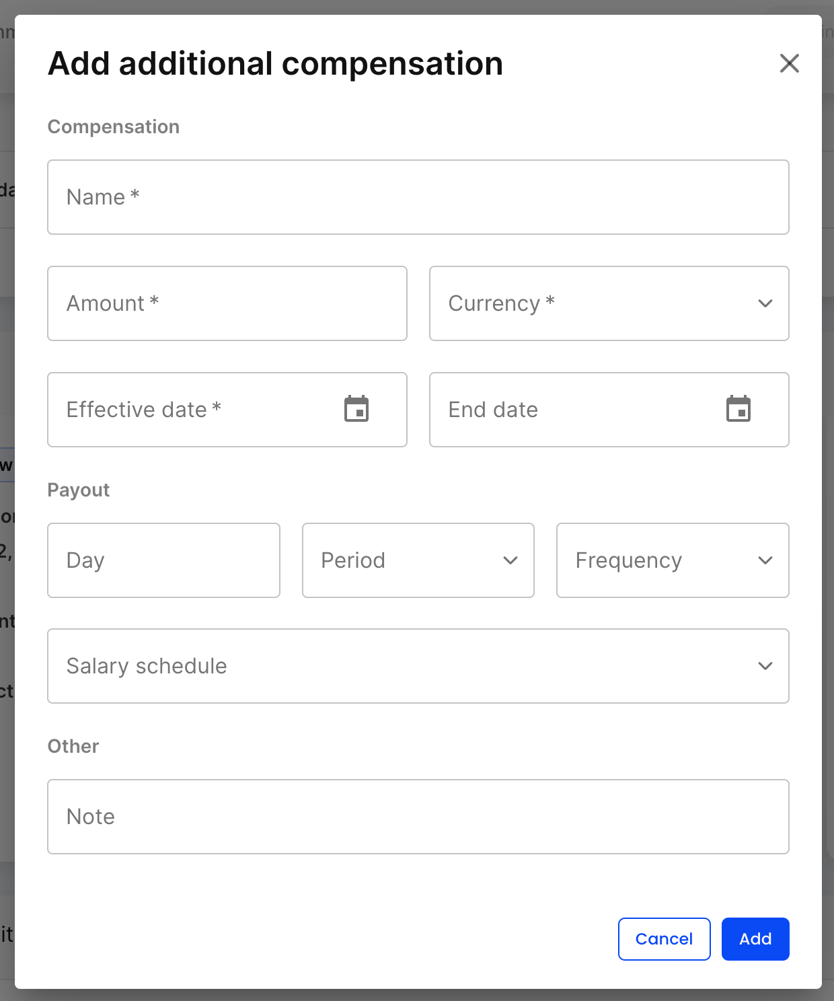Open the Period dropdown list
834x1001 pixels.
click(x=404, y=560)
